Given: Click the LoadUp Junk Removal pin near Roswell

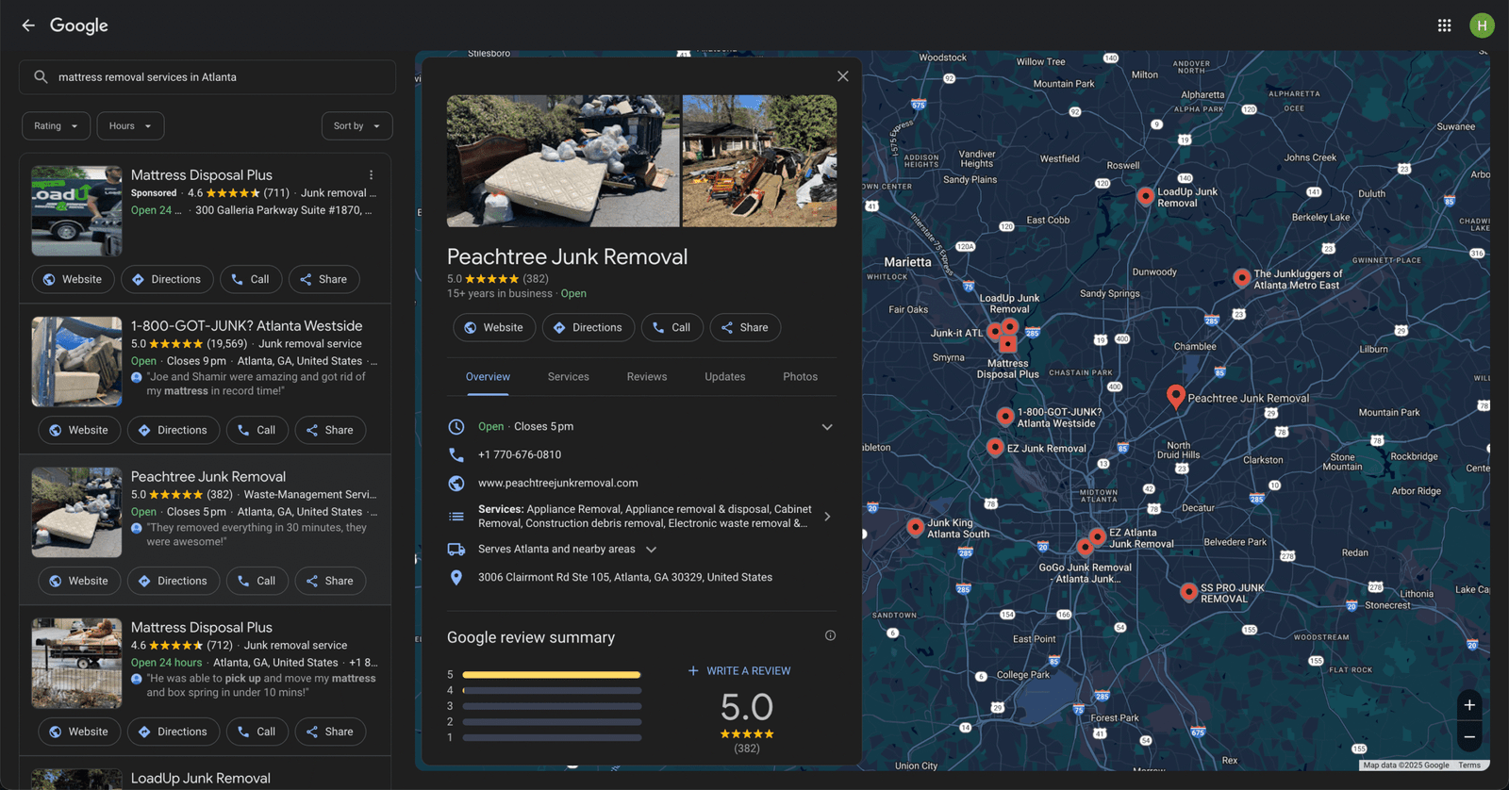Looking at the screenshot, I should tap(1145, 196).
